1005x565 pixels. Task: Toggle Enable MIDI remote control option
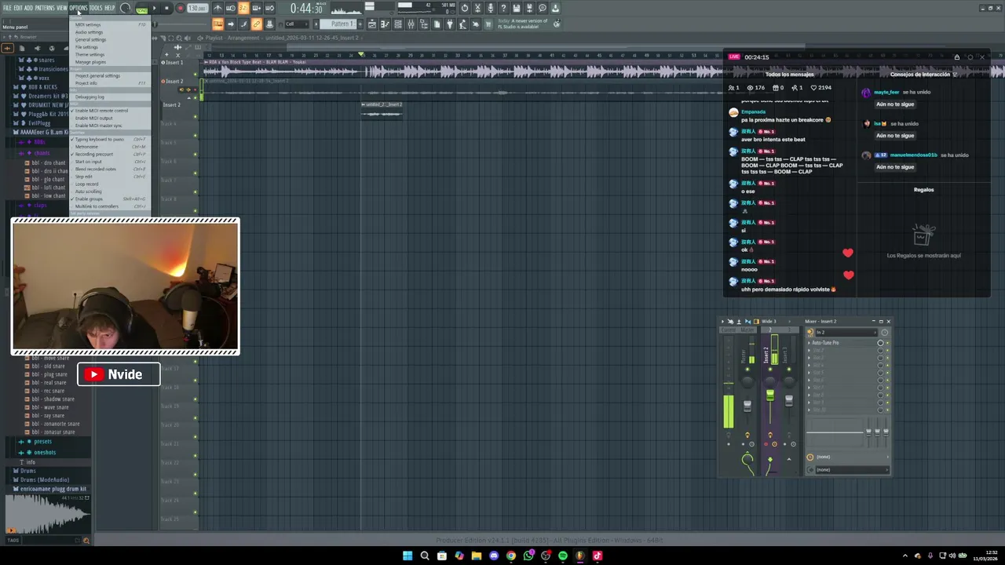[110, 111]
